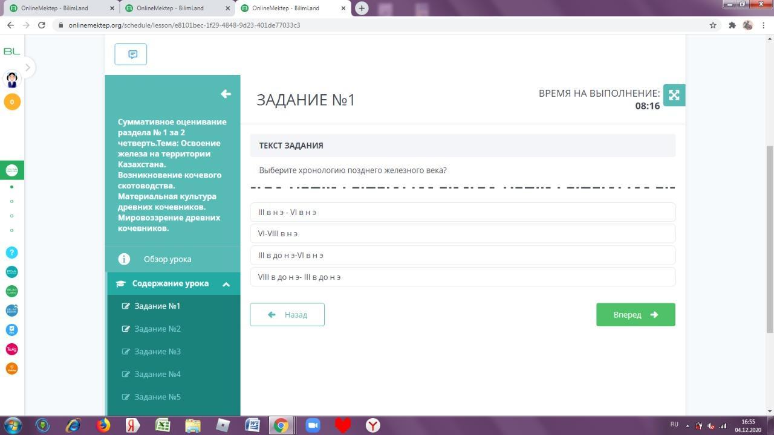The height and width of the screenshot is (435, 774).
Task: Open the blue question mark help icon
Action: click(11, 253)
